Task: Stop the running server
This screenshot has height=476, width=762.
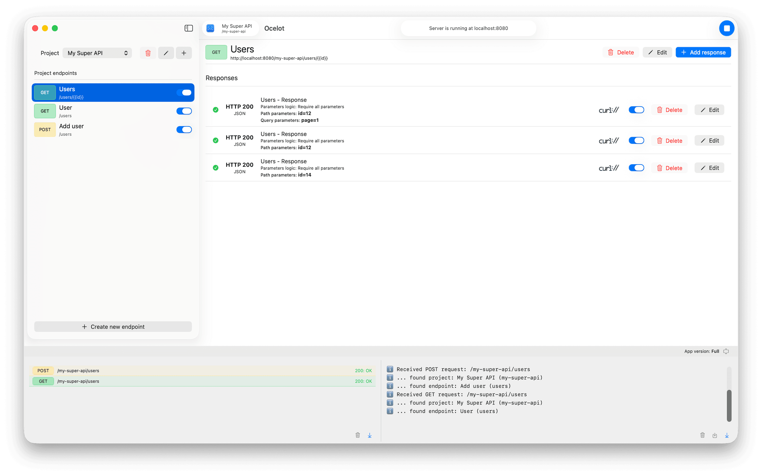Action: [727, 28]
